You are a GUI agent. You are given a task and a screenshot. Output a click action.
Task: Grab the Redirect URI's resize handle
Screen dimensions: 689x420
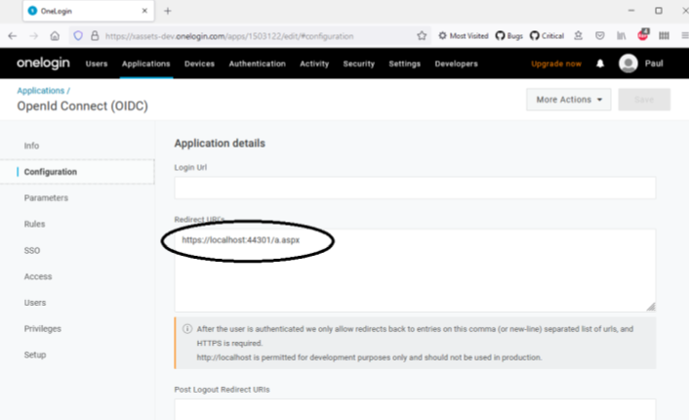click(651, 307)
